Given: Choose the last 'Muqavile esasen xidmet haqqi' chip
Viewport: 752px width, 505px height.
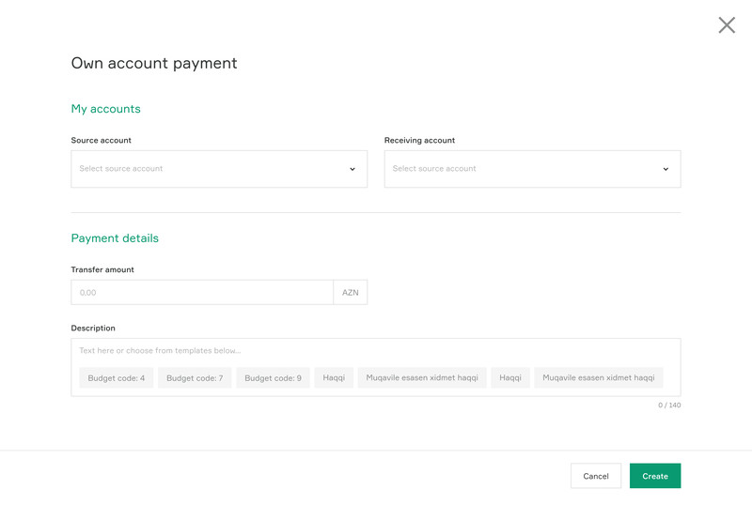Looking at the screenshot, I should coord(599,378).
